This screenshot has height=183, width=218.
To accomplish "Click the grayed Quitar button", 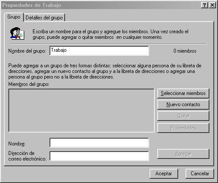I will coord(183,116).
